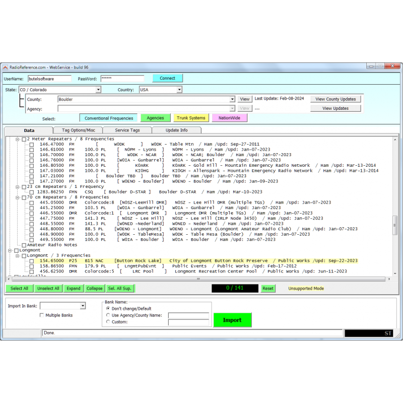This screenshot has height=403, width=403.
Task: Reset the import counter
Action: pos(267,288)
